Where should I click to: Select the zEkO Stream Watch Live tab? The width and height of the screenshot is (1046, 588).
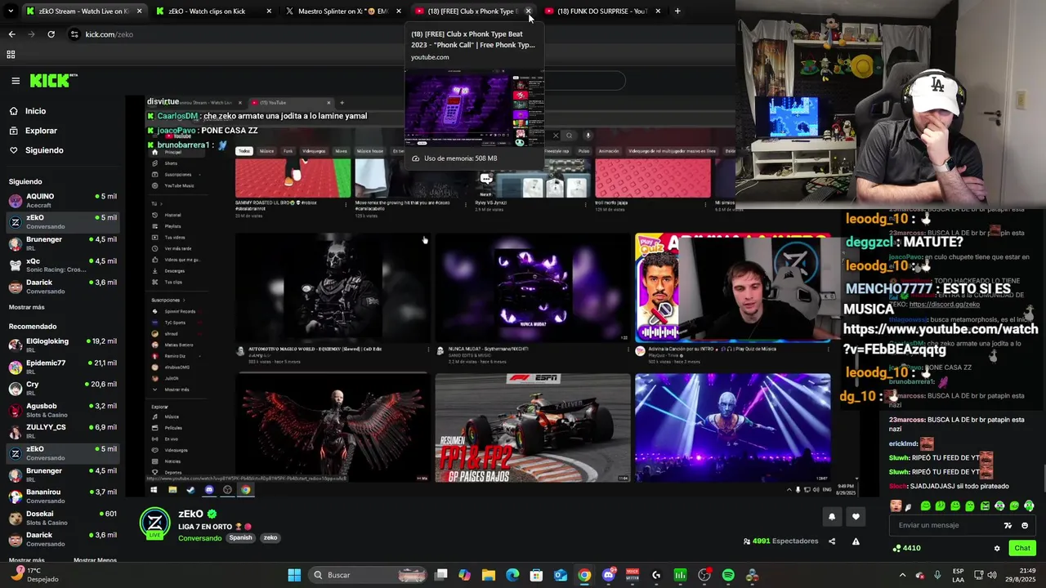[83, 11]
